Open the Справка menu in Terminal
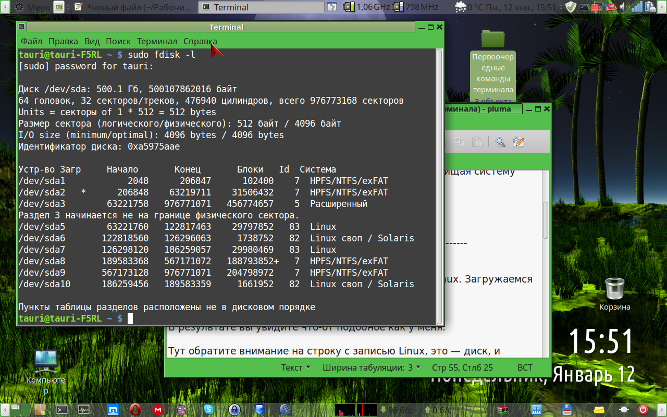This screenshot has width=667, height=417. pyautogui.click(x=200, y=41)
